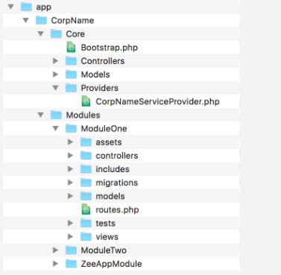Expand the views folder

coord(71,236)
